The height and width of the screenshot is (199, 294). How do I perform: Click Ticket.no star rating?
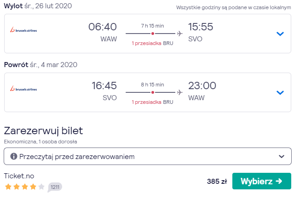[25, 187]
